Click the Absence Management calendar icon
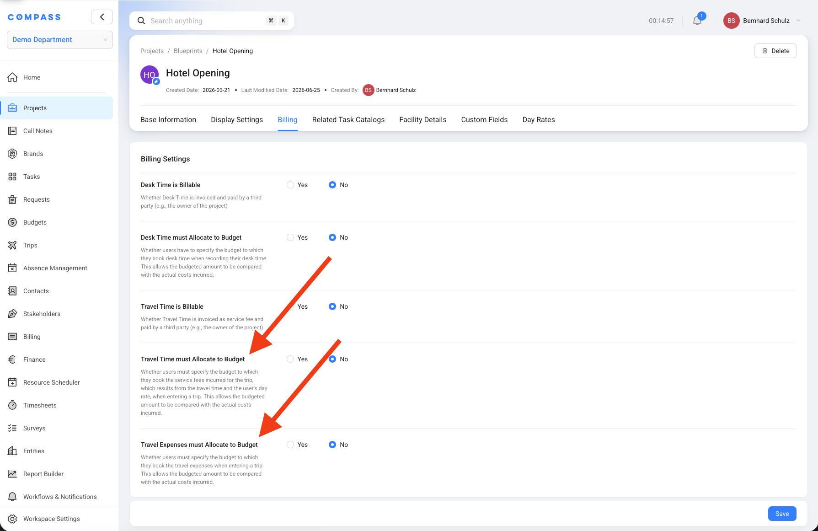Screen dimensions: 818x531 pyautogui.click(x=12, y=268)
